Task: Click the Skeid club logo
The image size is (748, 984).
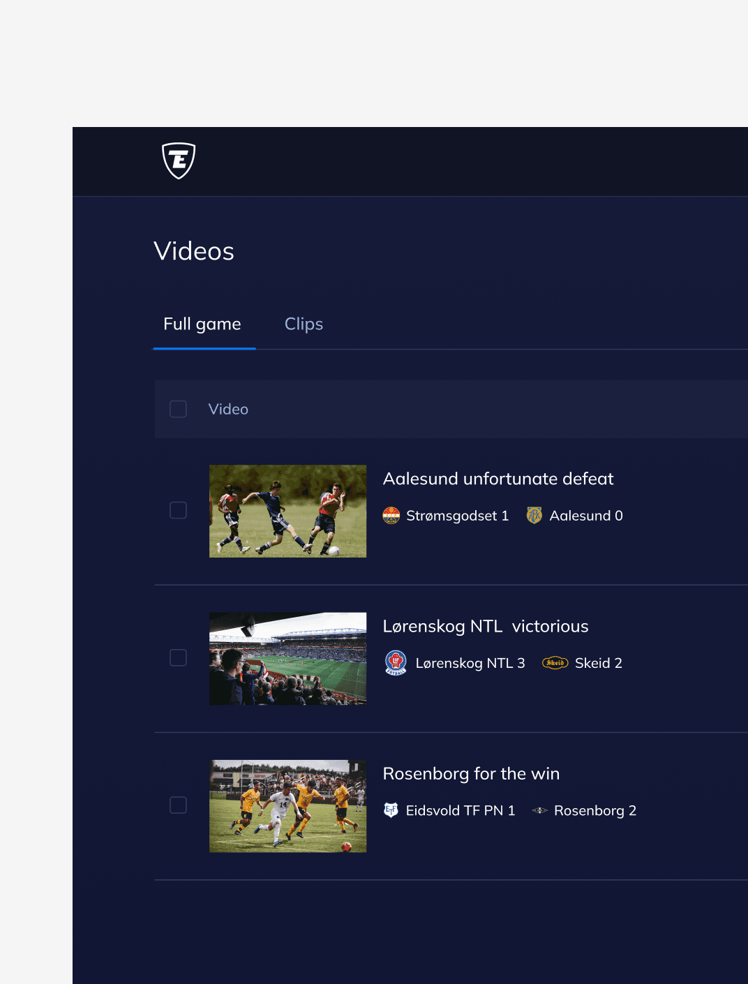Action: point(555,663)
